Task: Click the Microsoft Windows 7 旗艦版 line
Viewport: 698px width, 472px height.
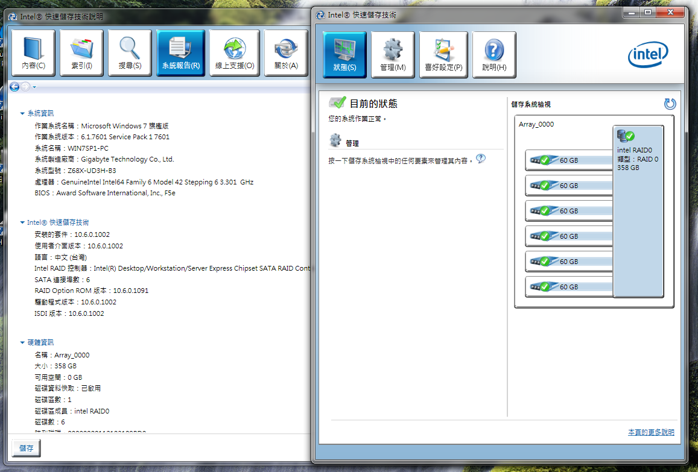Action: tap(101, 126)
